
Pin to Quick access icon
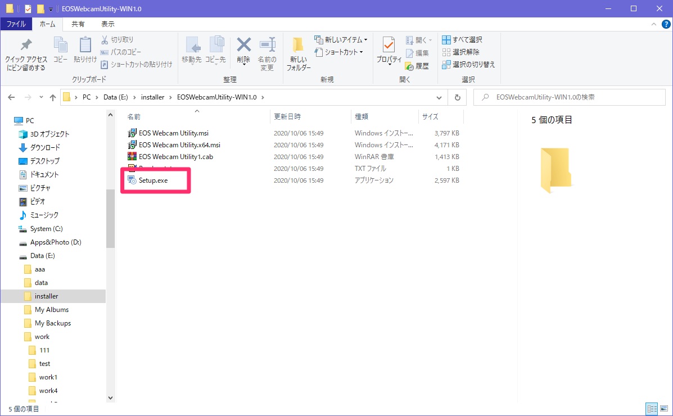point(26,45)
